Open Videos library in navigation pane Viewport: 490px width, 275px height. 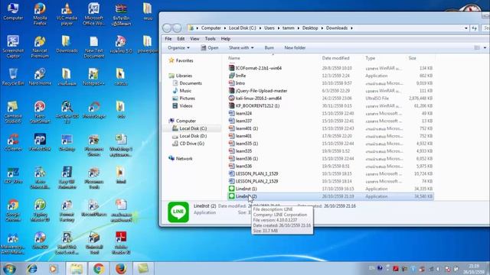(x=182, y=105)
